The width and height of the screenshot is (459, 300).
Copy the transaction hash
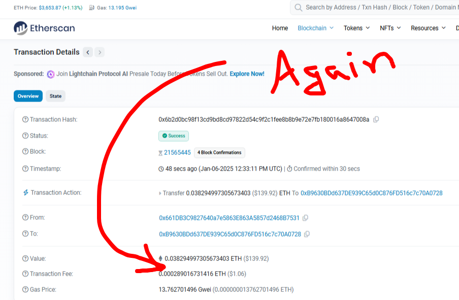(x=376, y=119)
